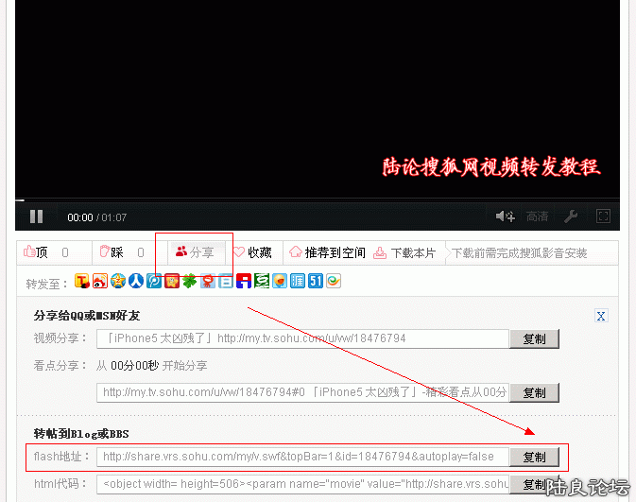Enter fullscreen mode in the player
Screen dimensions: 636x502
point(603,216)
